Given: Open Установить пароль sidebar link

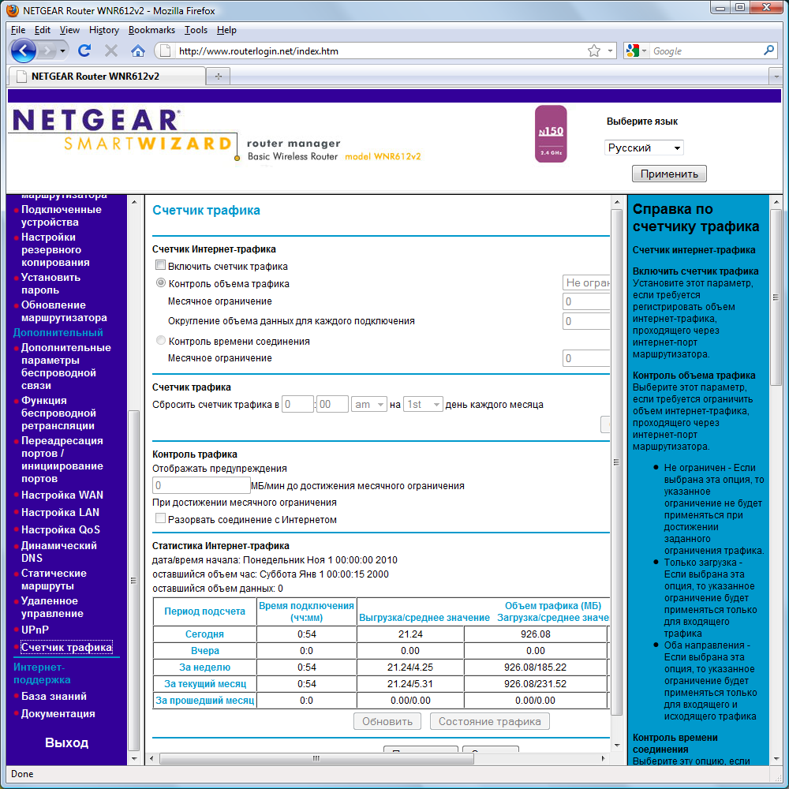Looking at the screenshot, I should coord(50,284).
